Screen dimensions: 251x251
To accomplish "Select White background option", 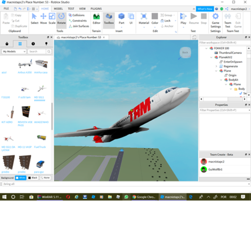I will 21,177.
